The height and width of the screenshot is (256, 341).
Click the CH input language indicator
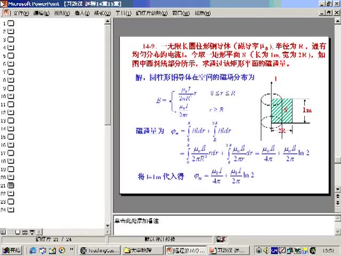pos(274,251)
